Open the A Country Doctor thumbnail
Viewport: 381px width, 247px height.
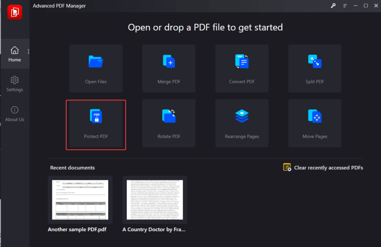155,200
